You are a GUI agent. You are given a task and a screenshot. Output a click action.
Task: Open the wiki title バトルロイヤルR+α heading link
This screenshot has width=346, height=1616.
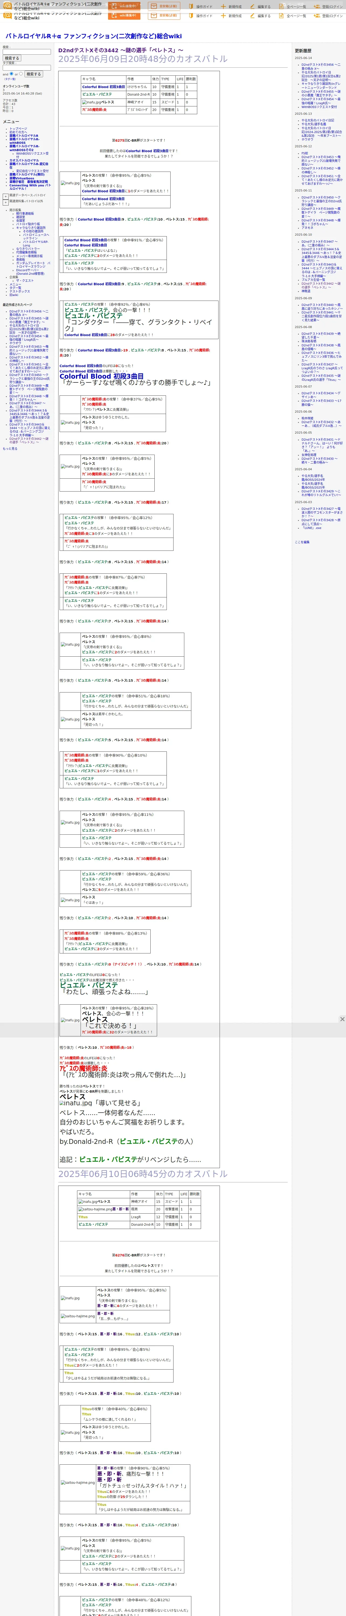(94, 36)
